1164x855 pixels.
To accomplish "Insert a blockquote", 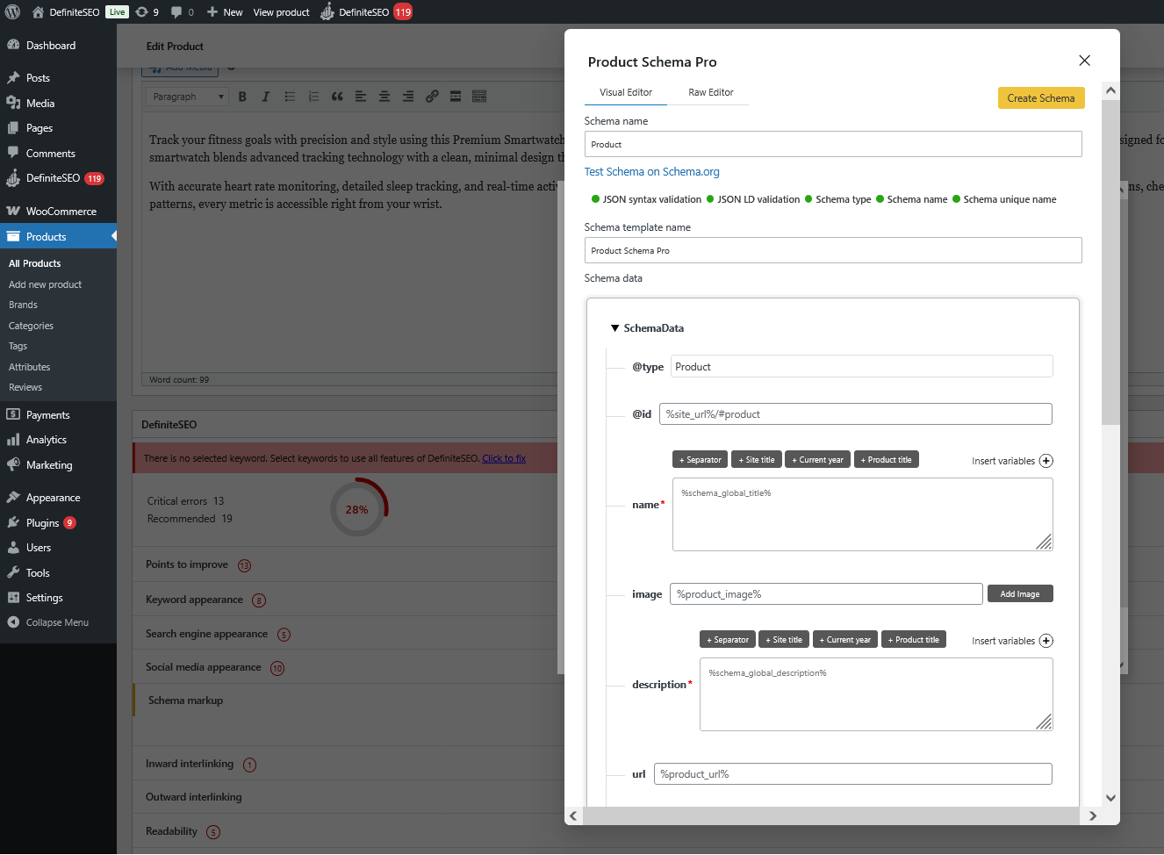I will point(337,97).
